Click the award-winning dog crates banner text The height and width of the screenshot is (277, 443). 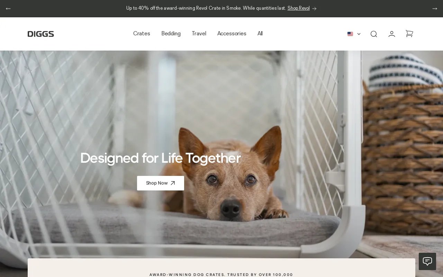point(221,275)
